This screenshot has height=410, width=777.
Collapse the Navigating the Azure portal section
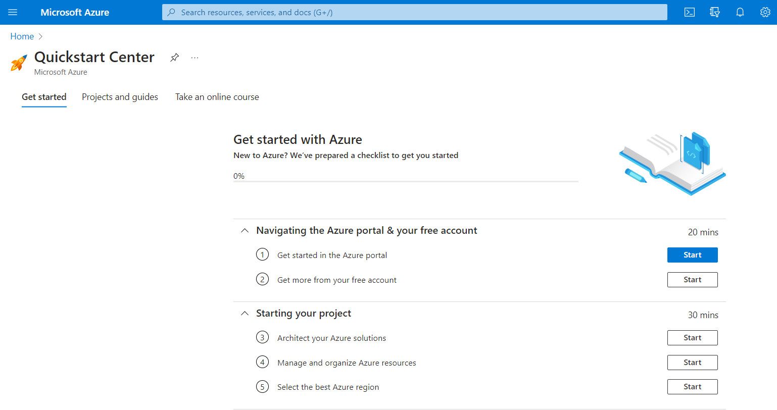(245, 230)
